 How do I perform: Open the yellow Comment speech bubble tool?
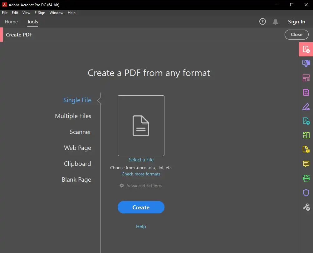pos(306,164)
